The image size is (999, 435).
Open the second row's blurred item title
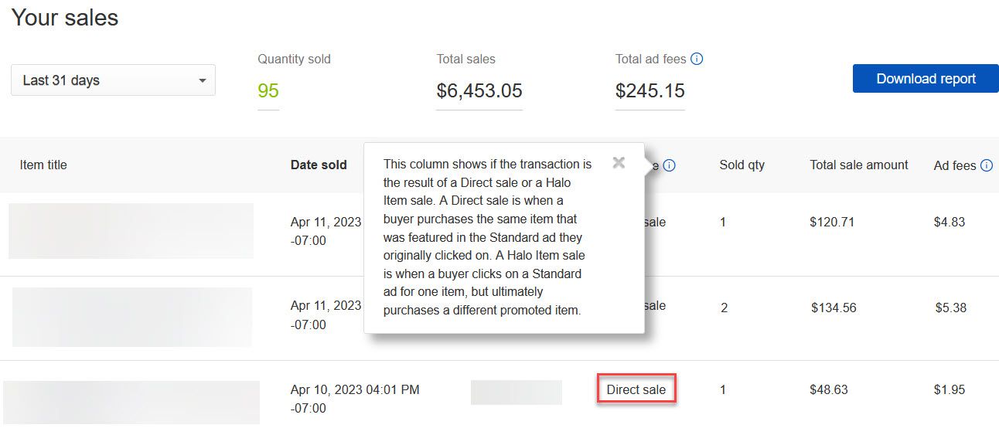click(132, 317)
